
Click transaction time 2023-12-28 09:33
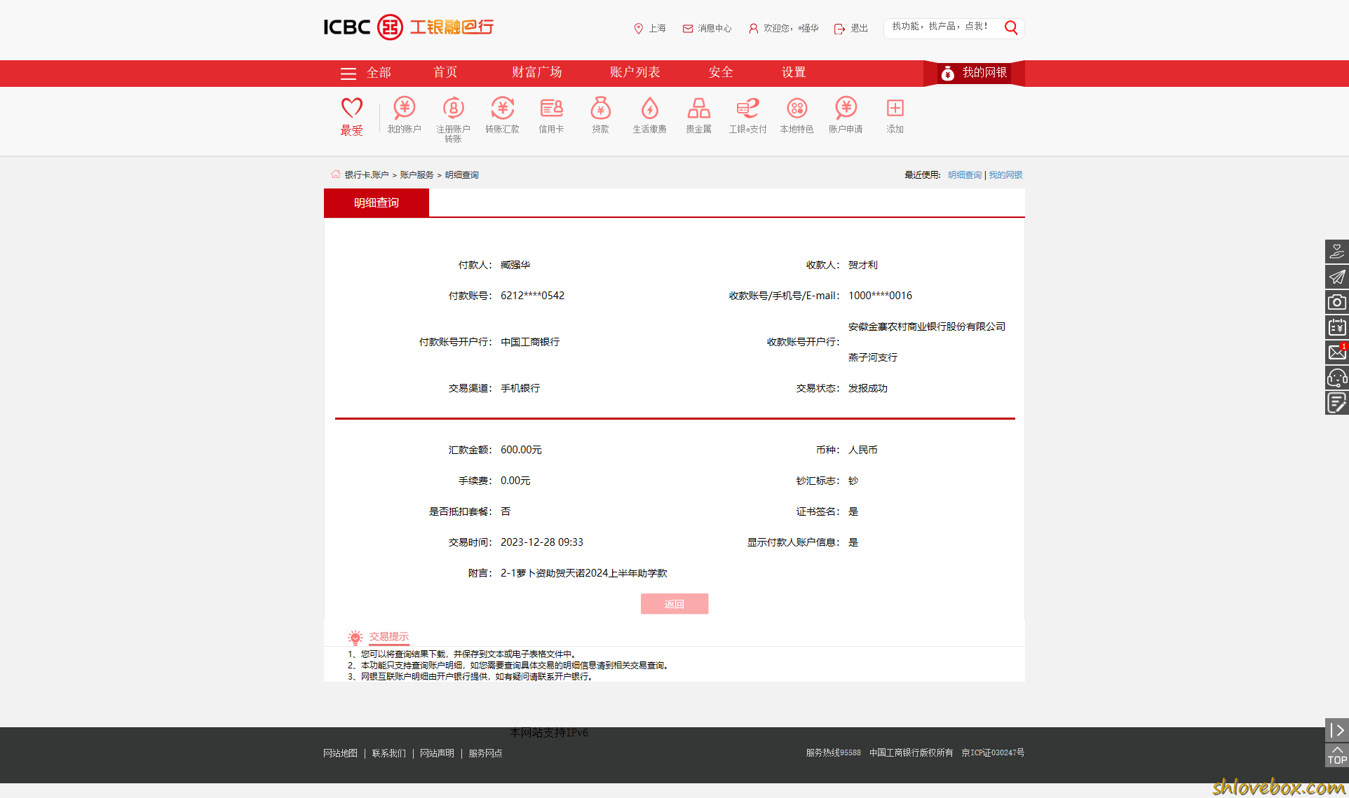542,542
